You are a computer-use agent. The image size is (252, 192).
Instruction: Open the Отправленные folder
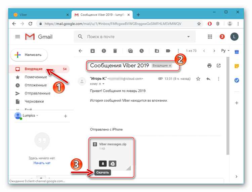37,93
